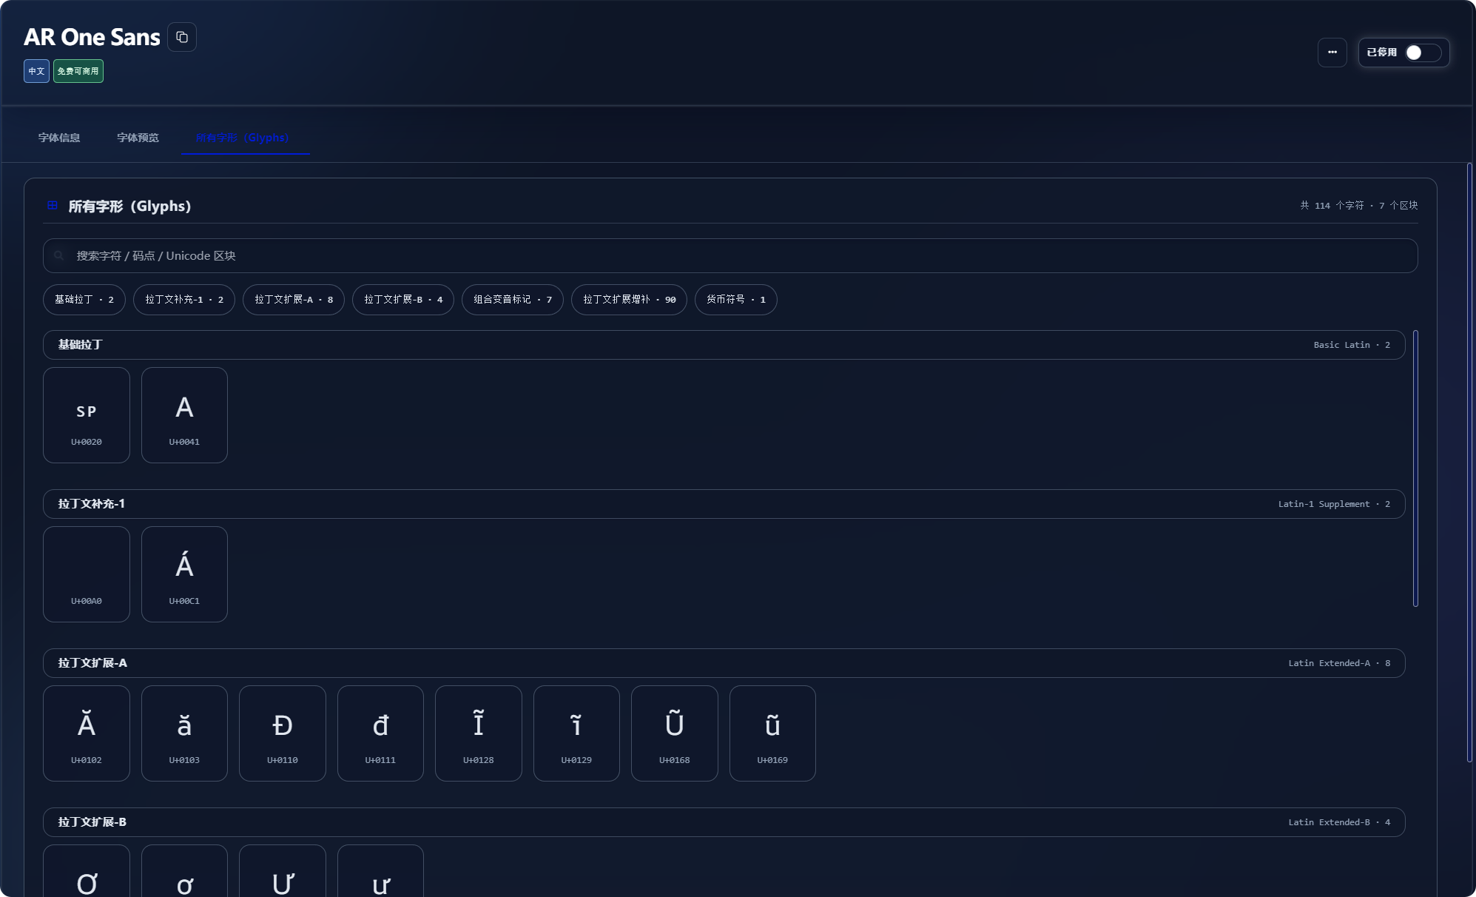Click the glyph list inner scrollbar
The height and width of the screenshot is (897, 1476).
point(1415,468)
